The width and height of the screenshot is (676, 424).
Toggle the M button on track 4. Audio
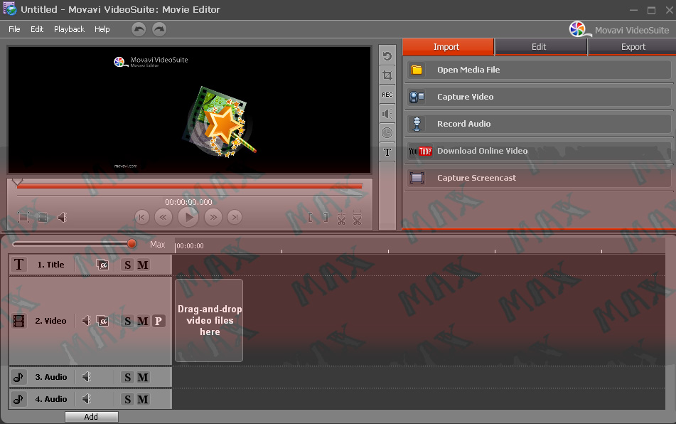[x=143, y=399]
